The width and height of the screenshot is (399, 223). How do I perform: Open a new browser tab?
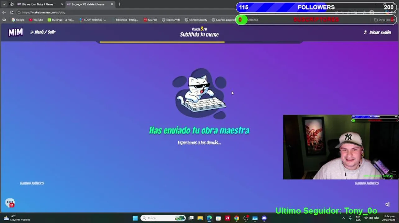(x=119, y=4)
